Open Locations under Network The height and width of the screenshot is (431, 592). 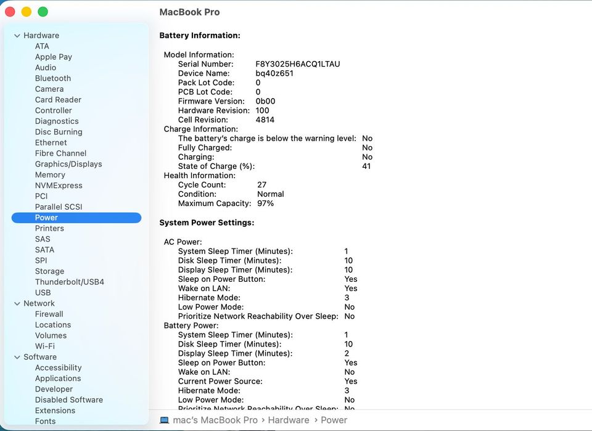53,324
